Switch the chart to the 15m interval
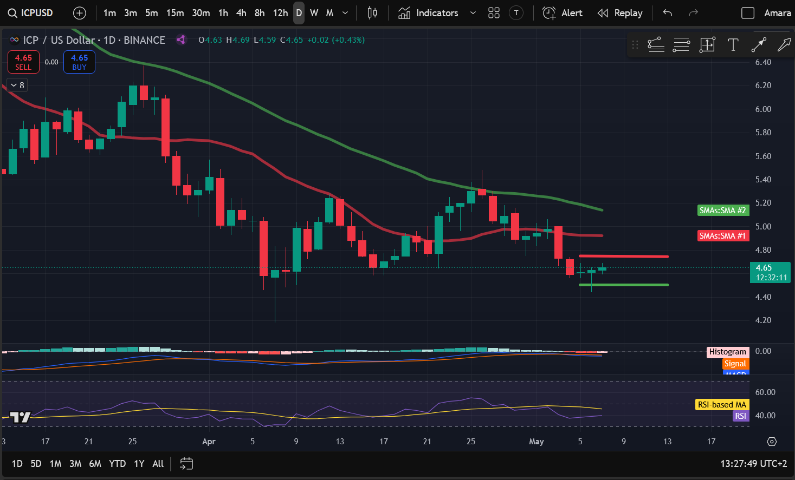The image size is (795, 480). tap(175, 13)
